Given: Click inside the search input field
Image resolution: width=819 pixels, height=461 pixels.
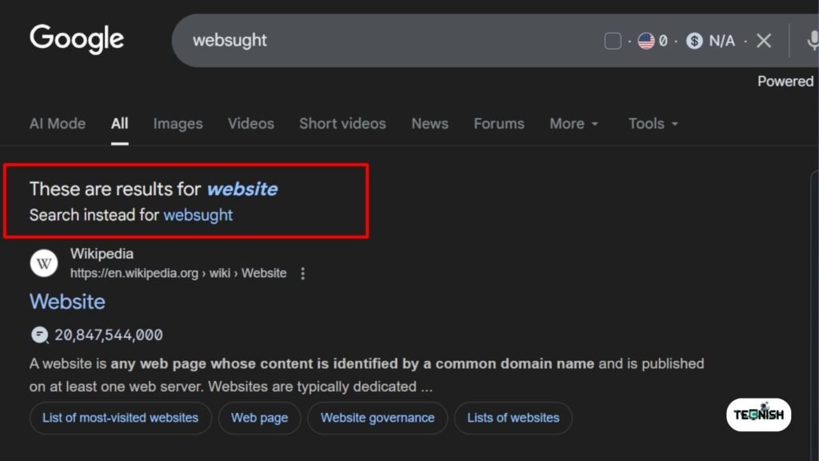Looking at the screenshot, I should click(x=360, y=41).
